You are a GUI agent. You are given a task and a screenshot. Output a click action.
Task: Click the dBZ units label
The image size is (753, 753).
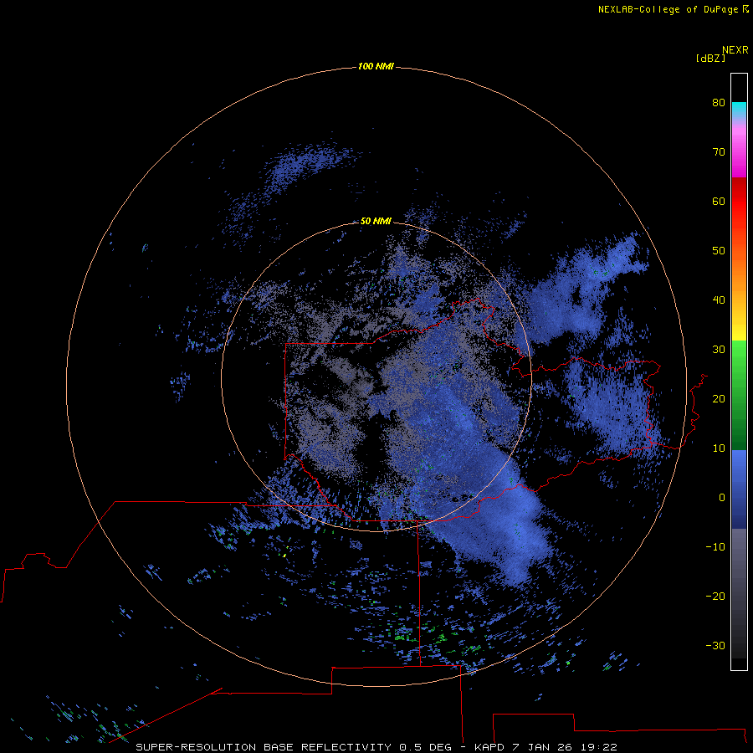(x=710, y=58)
